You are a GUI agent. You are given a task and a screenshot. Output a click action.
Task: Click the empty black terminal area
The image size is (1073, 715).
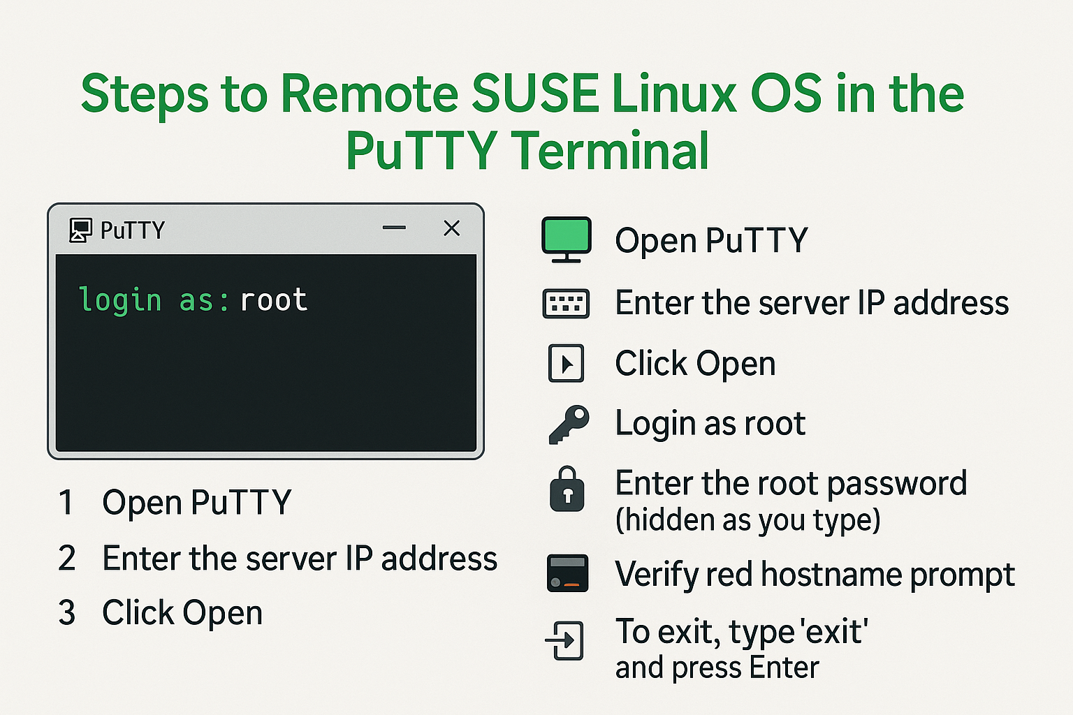(x=265, y=391)
